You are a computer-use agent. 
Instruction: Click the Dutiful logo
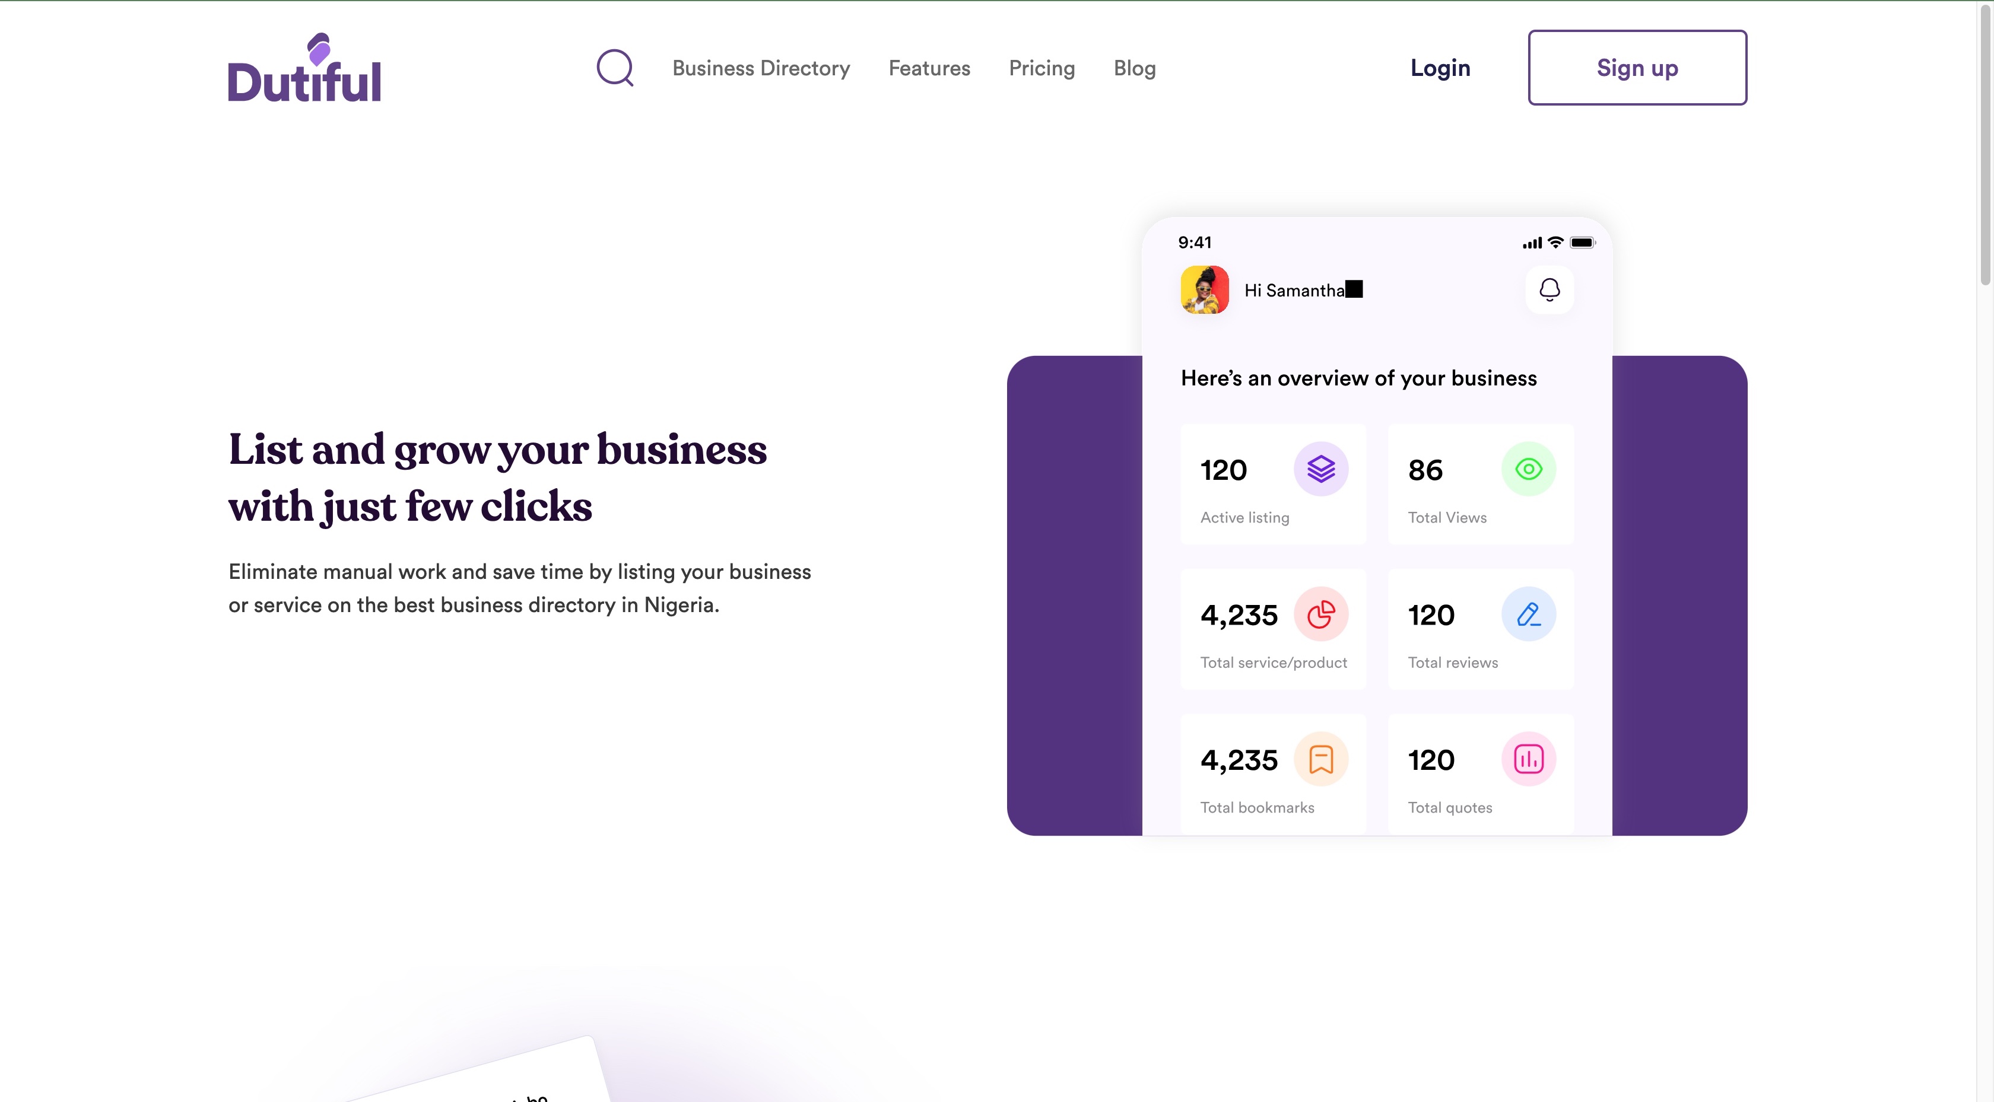pyautogui.click(x=304, y=68)
